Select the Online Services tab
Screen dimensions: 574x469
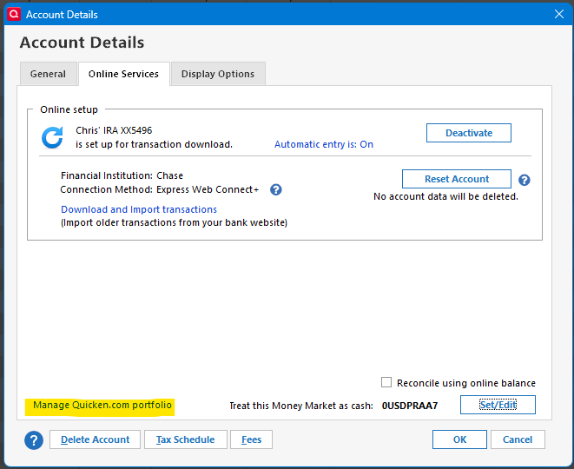coord(123,74)
